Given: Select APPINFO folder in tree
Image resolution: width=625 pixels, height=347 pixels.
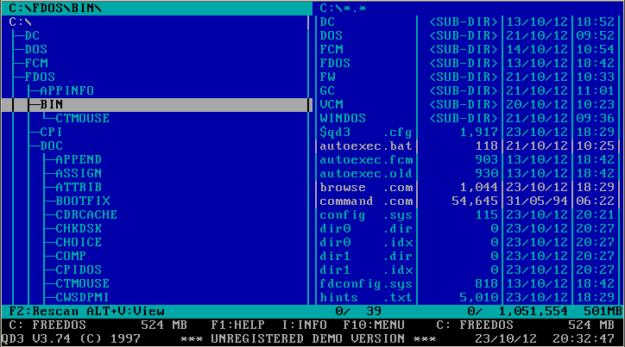Looking at the screenshot, I should [x=67, y=90].
